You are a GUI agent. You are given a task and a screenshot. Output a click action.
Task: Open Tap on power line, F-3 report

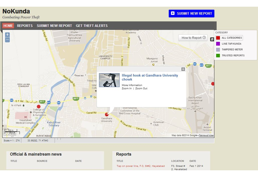coord(141,166)
